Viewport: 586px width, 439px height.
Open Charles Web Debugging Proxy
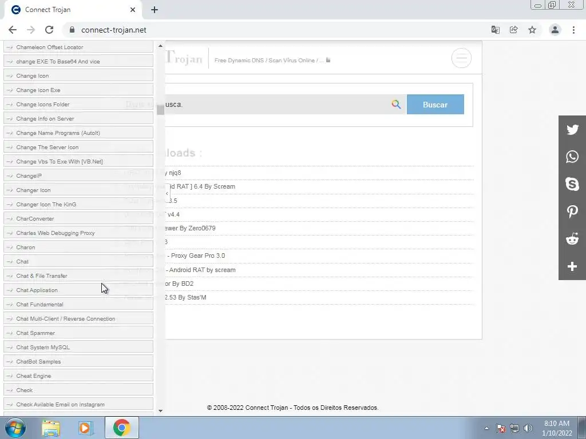(x=78, y=233)
